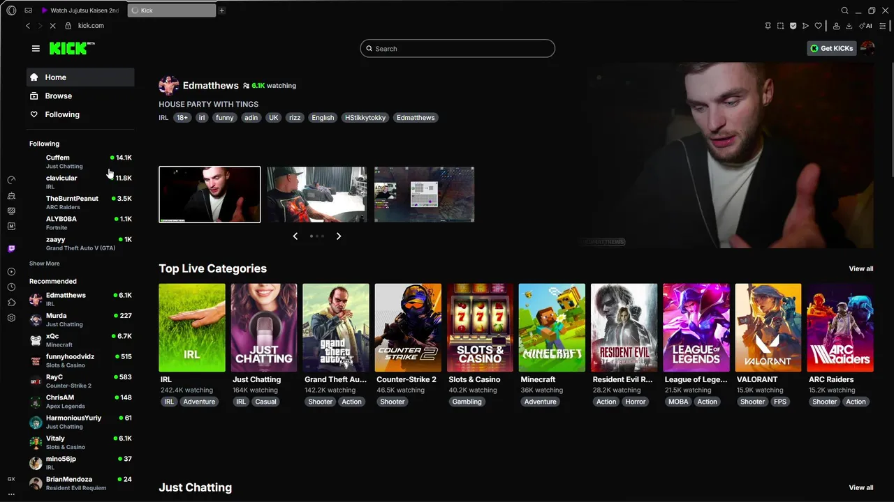Open xQc in Recommended list

(80, 340)
